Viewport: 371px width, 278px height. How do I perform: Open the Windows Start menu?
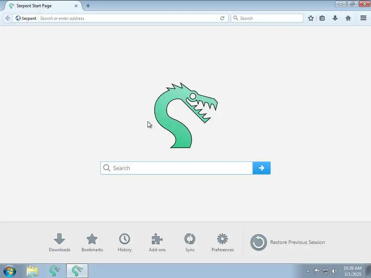tap(10, 271)
